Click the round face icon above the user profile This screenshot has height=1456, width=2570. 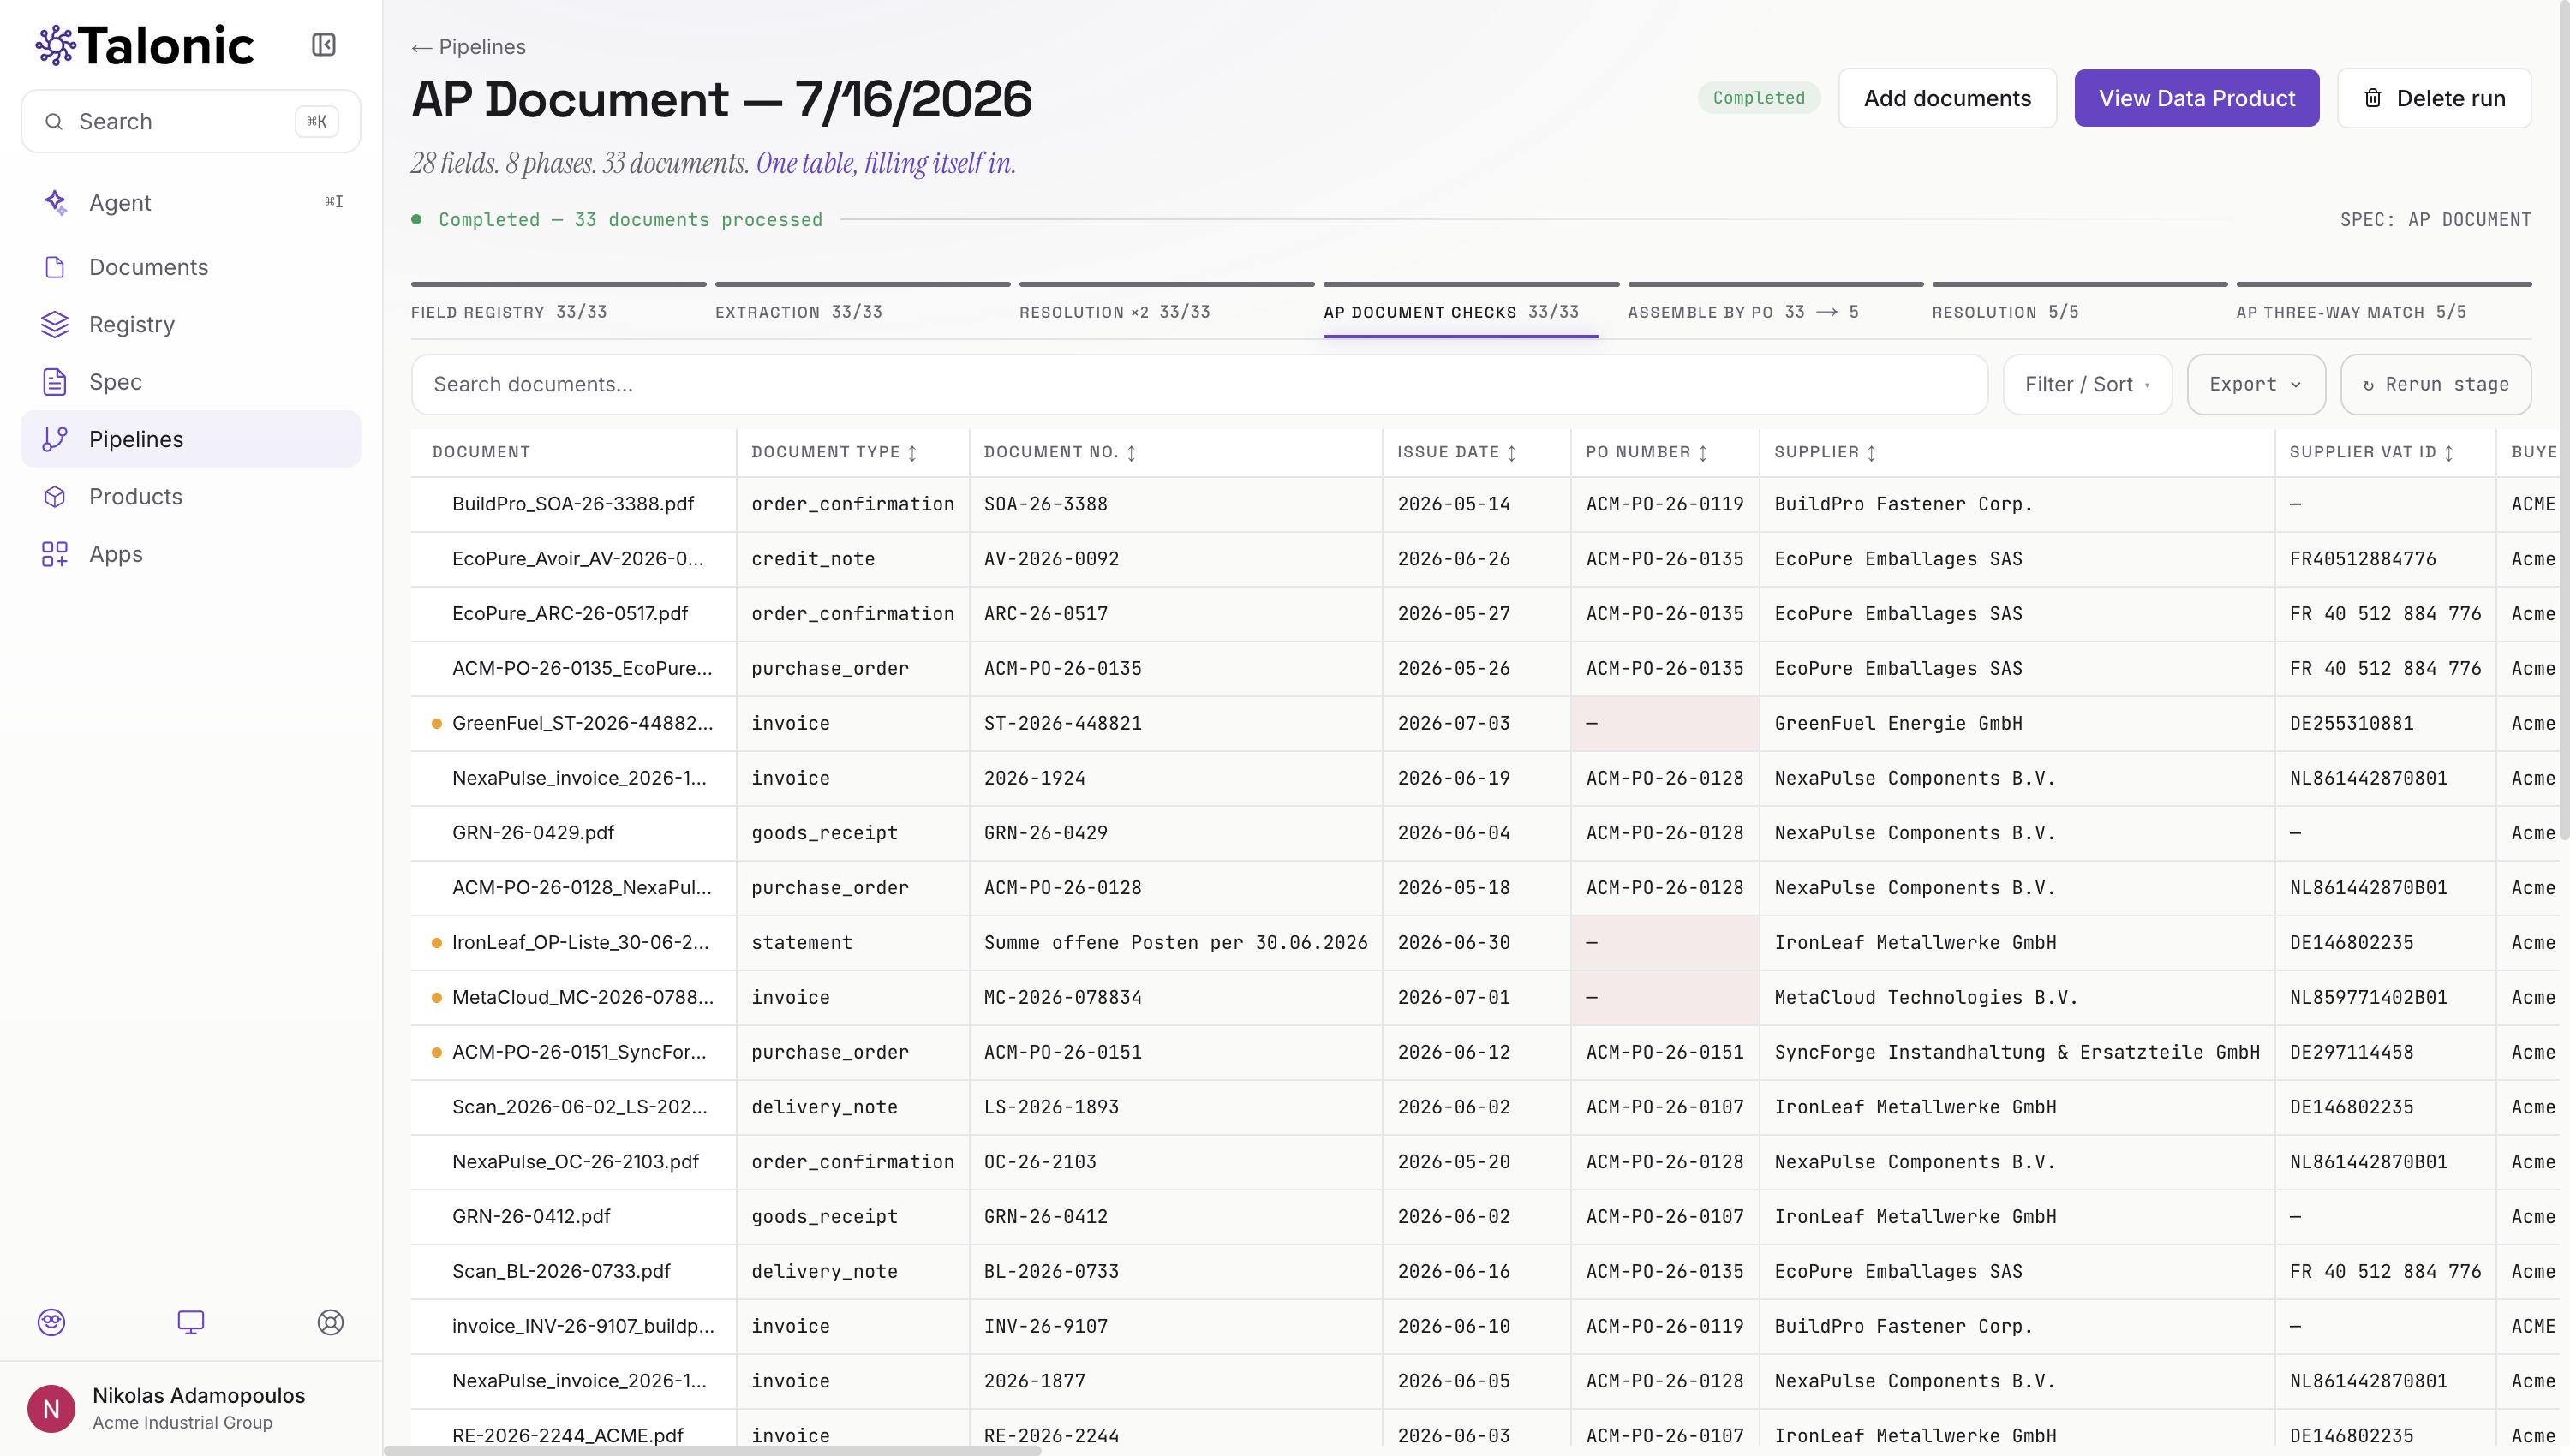pyautogui.click(x=51, y=1322)
